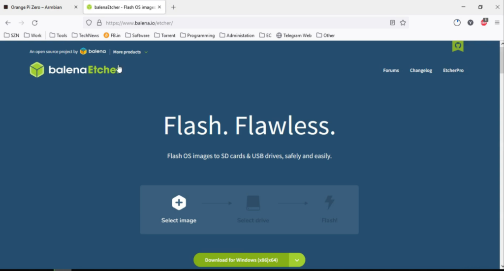Viewport: 504px width, 271px height.
Task: Open a new tab with plus button
Action: click(174, 7)
